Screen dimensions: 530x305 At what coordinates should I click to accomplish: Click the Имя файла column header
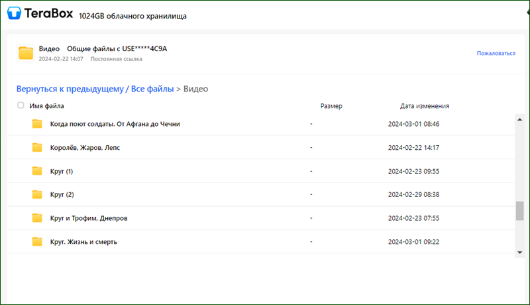pos(46,106)
